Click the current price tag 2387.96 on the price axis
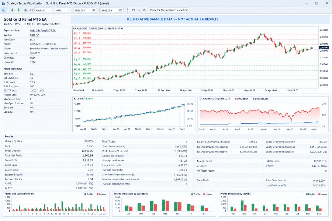The image size is (332, 221). (x=324, y=48)
